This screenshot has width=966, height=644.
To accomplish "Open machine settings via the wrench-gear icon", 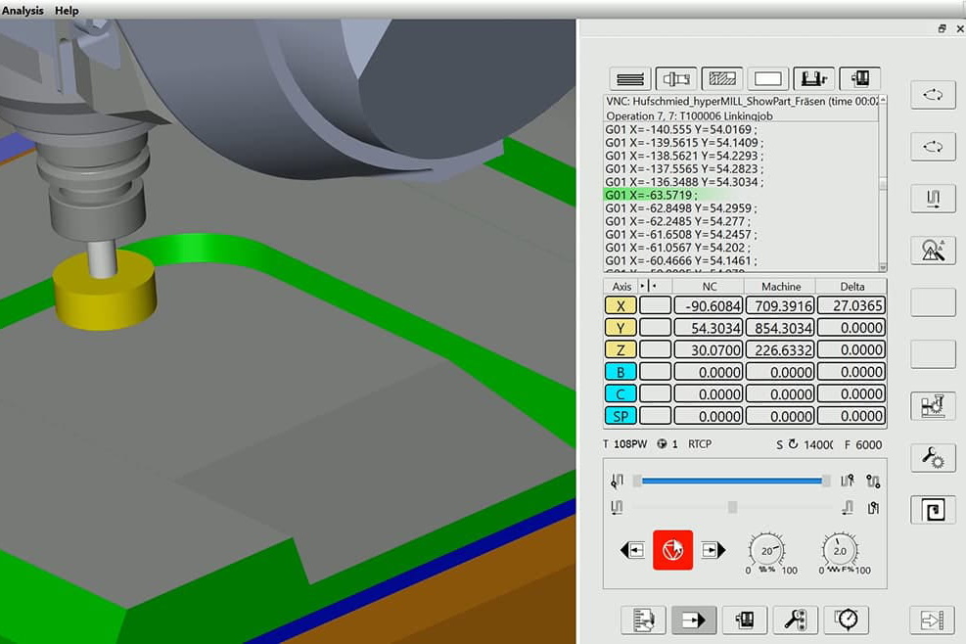I will click(x=932, y=458).
